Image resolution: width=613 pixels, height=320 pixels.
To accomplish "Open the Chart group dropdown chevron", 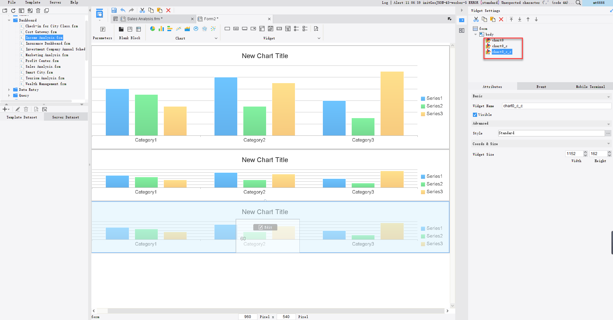I will [x=216, y=38].
